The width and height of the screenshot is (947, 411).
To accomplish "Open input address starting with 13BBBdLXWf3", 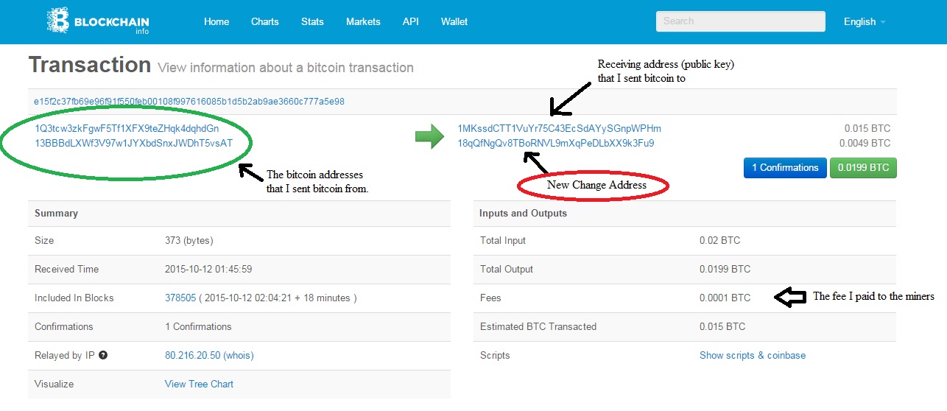I will coord(133,143).
